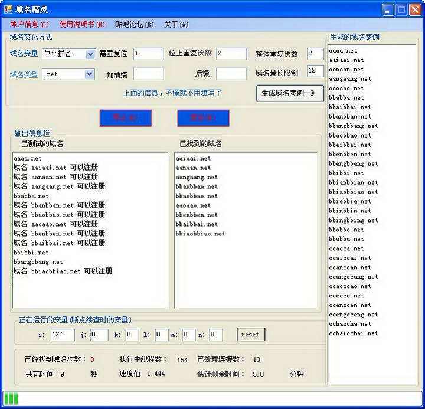Click bbibbi.net line in tested domains list
This screenshot has width=425, height=409.
click(31, 253)
